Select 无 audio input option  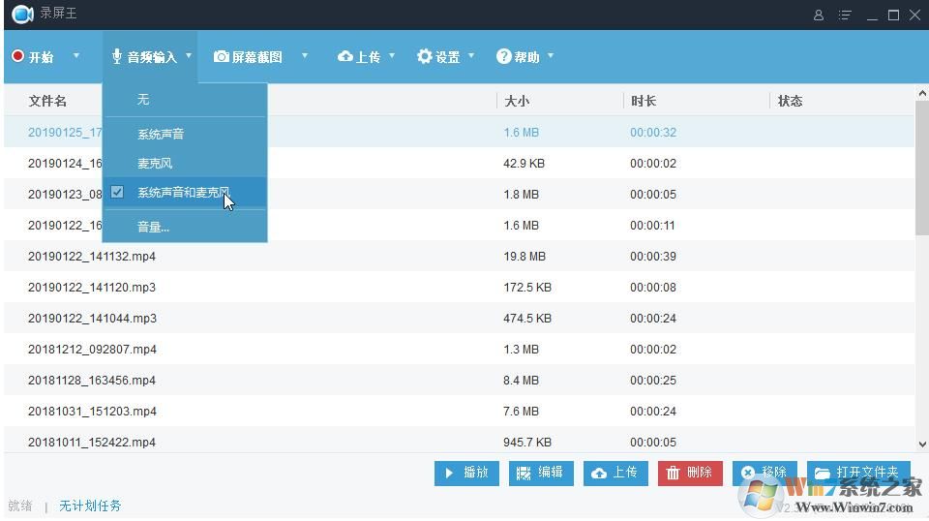185,100
